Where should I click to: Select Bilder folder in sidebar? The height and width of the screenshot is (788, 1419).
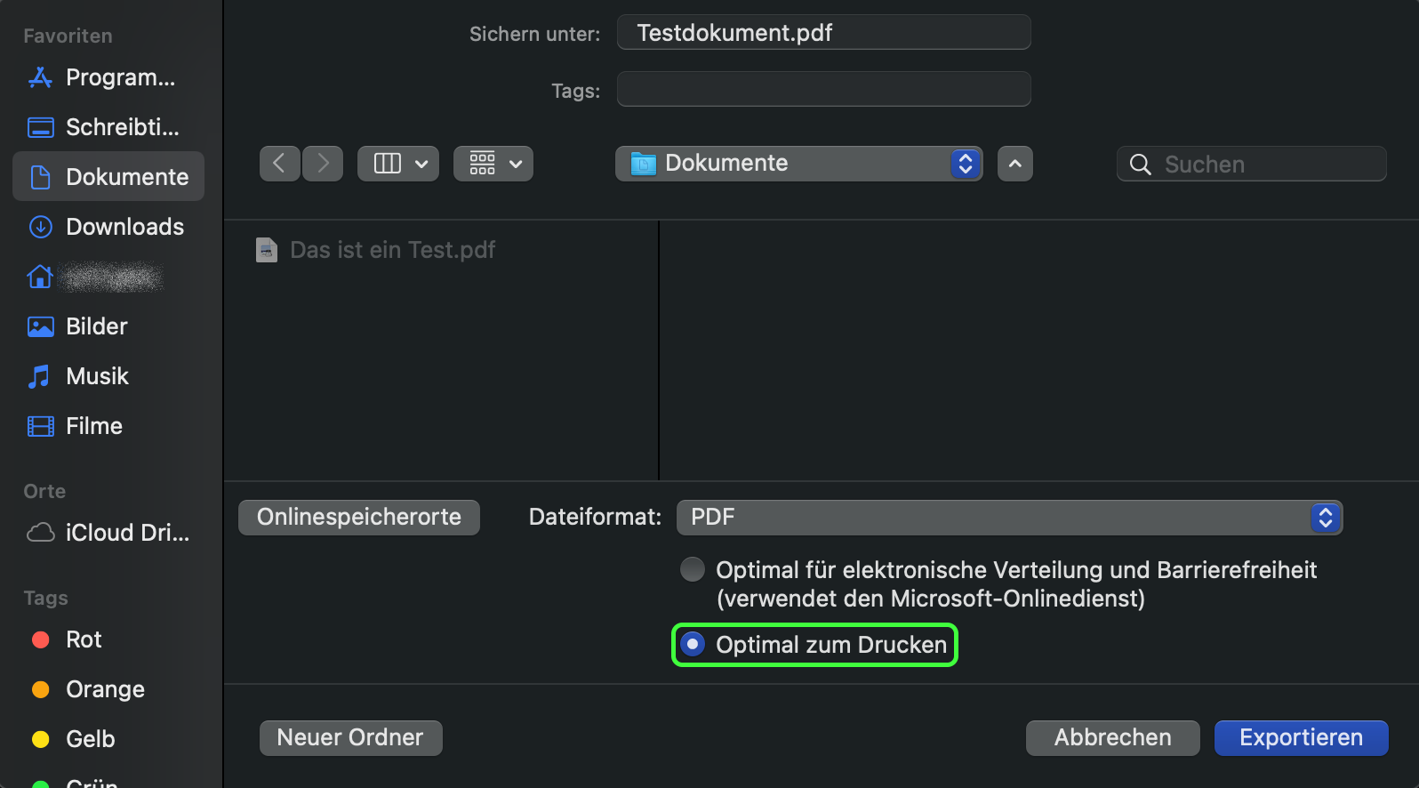tap(96, 326)
